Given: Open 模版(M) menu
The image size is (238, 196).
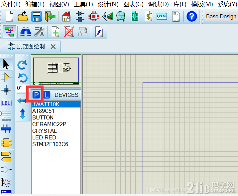Looking at the screenshot, I should [202, 4].
